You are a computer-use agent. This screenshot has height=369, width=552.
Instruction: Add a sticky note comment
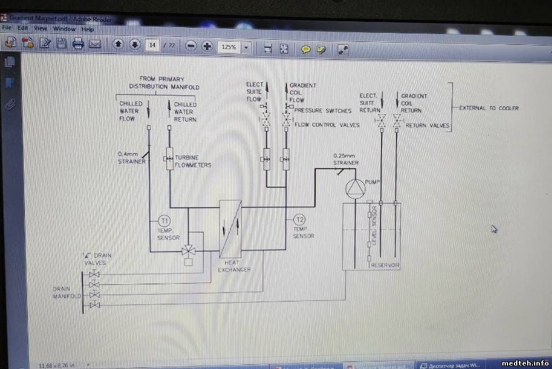pos(306,50)
